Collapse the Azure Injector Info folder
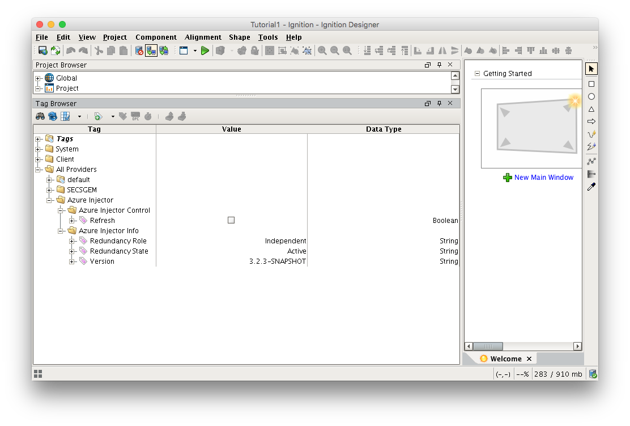The width and height of the screenshot is (630, 426). [61, 231]
